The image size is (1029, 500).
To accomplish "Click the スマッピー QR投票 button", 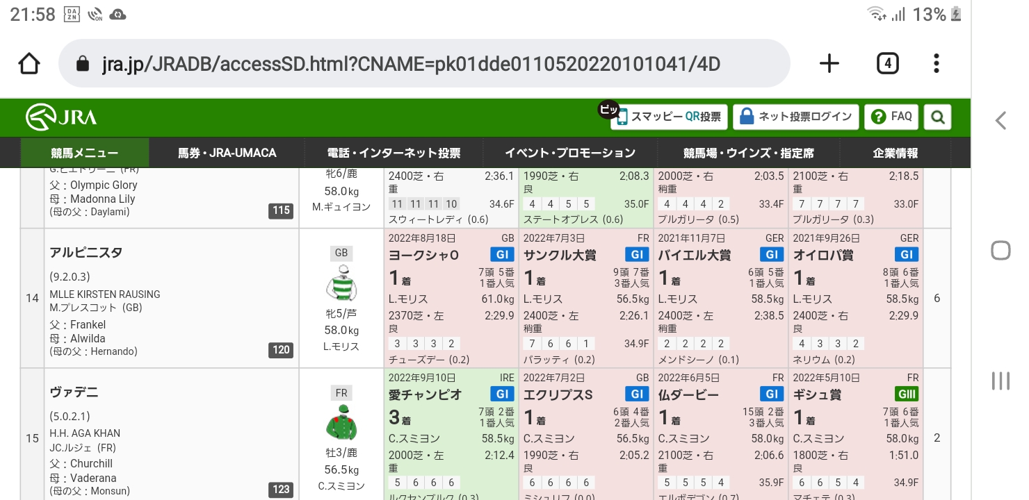I will pyautogui.click(x=669, y=117).
